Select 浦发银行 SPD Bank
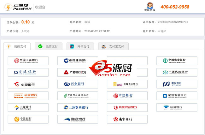 (x=177, y=84)
